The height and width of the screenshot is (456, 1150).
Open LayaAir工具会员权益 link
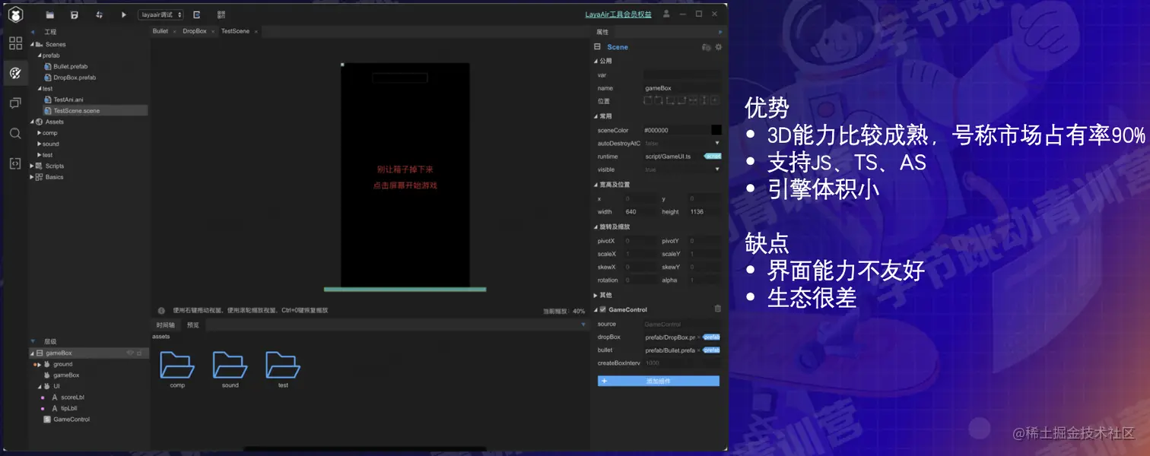click(618, 14)
